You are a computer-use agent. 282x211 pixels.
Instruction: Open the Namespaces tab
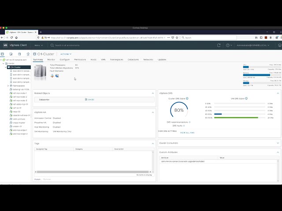[x=117, y=60]
